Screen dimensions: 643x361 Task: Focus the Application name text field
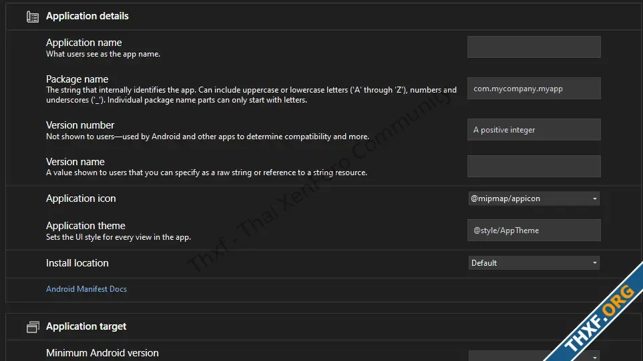click(x=534, y=47)
